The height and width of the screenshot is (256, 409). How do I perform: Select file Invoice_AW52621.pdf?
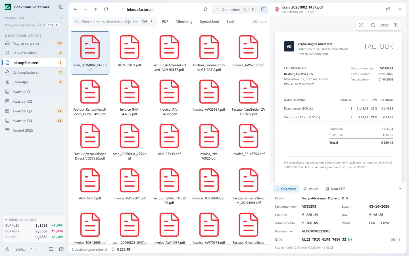click(249, 53)
